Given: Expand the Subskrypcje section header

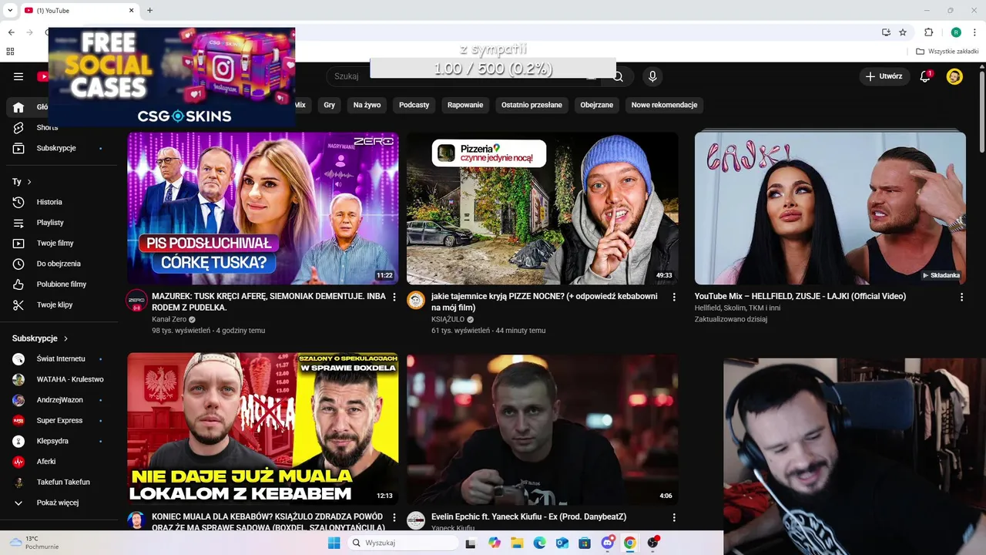Looking at the screenshot, I should pyautogui.click(x=40, y=338).
